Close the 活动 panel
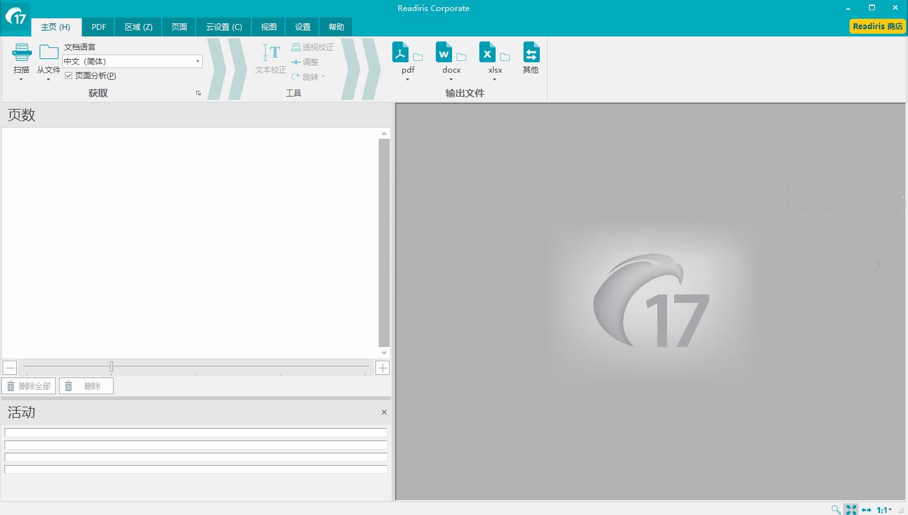Viewport: 908px width, 515px height. 384,413
